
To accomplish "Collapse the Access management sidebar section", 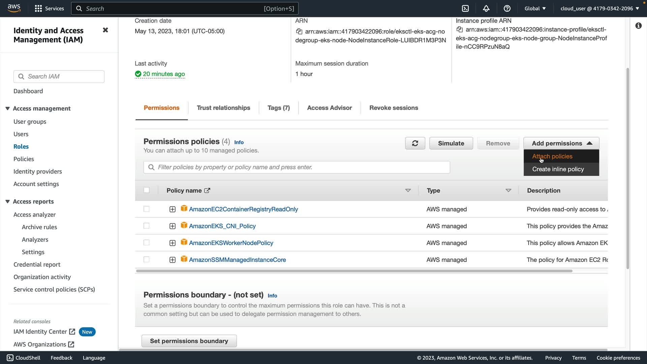I will tap(7, 109).
